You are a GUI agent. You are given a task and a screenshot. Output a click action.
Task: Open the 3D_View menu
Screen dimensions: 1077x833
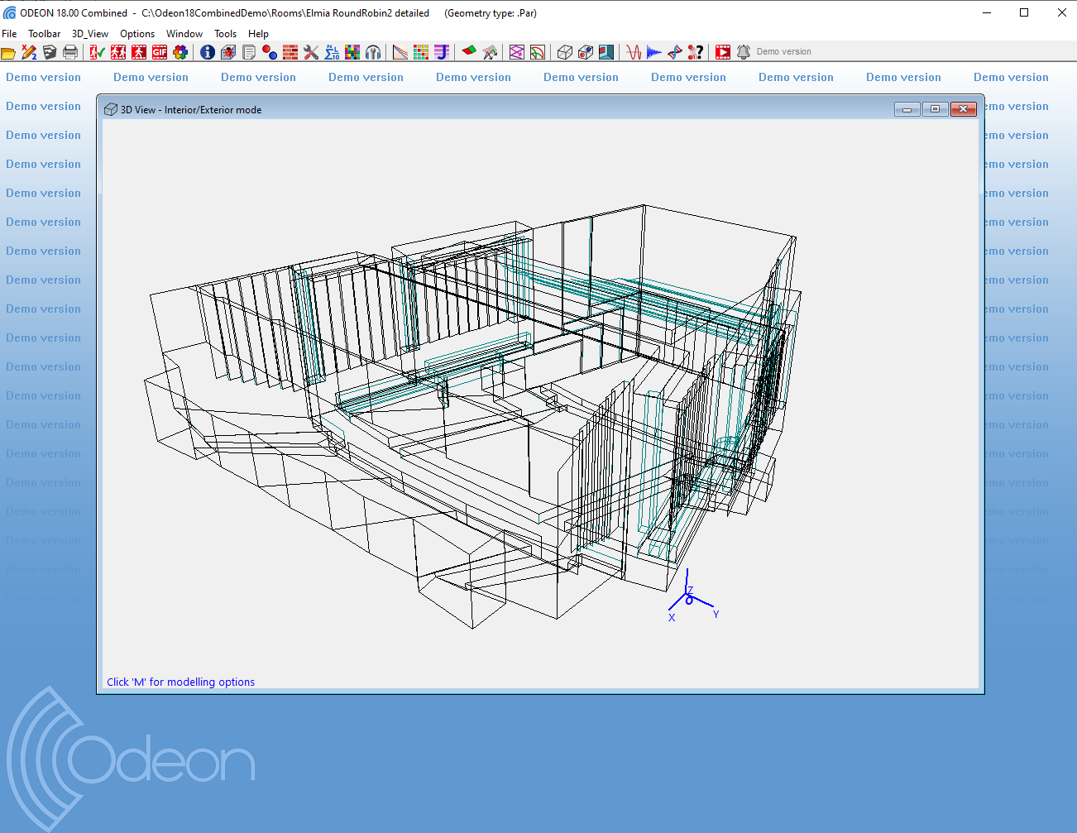(89, 33)
